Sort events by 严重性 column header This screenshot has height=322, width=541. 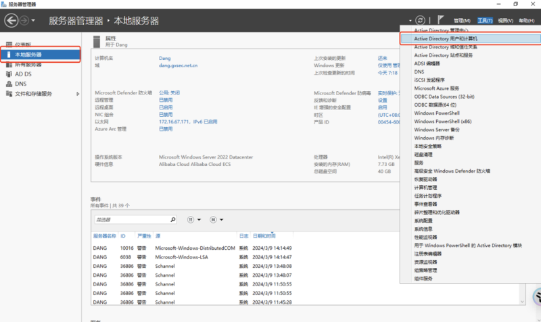[144, 236]
